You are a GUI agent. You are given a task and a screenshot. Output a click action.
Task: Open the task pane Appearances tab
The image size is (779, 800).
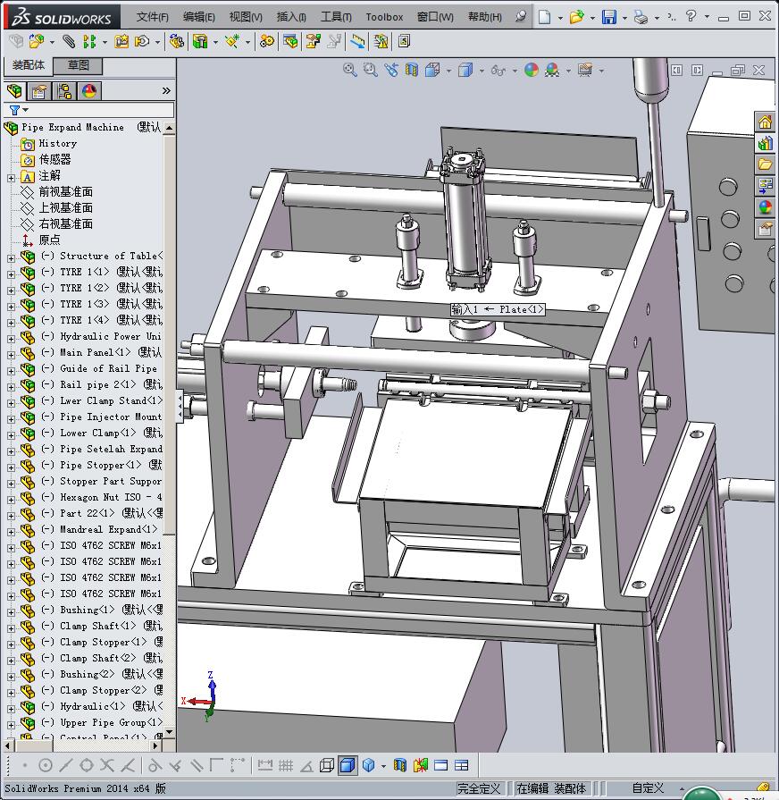tap(766, 207)
